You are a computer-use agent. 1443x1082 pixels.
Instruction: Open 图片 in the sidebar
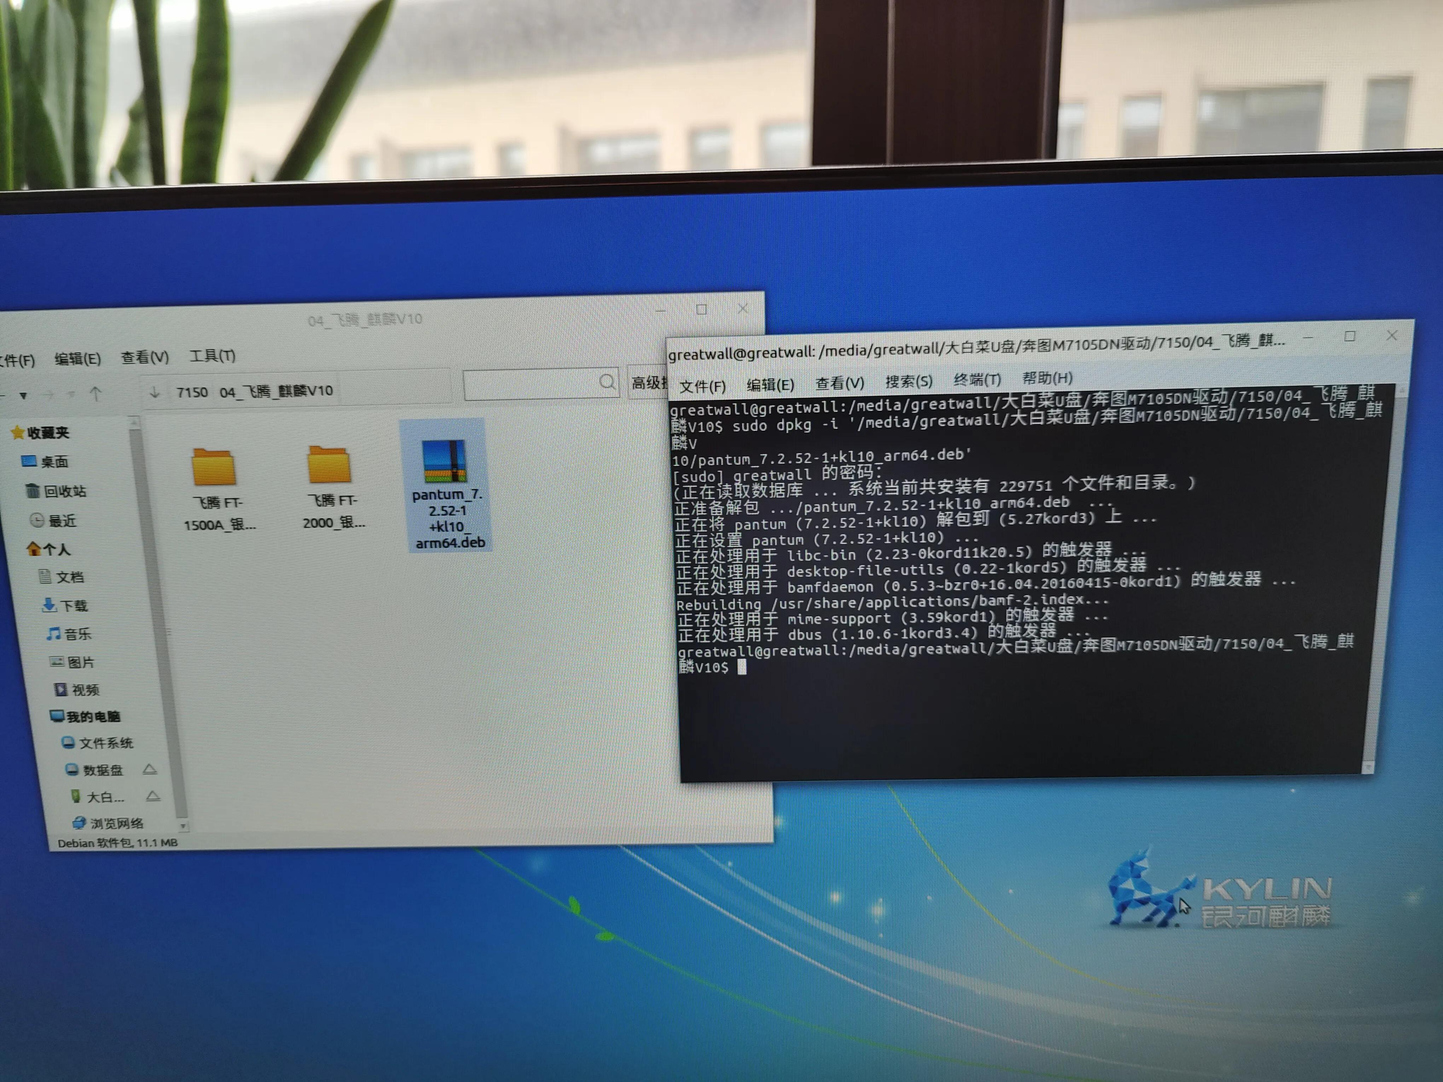[x=73, y=663]
